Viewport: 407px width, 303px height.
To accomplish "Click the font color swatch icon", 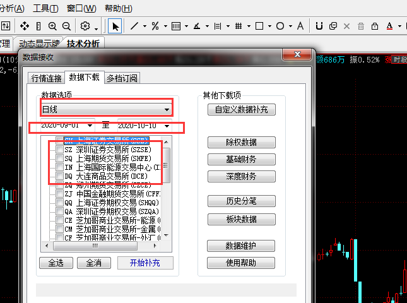I will tap(390, 26).
